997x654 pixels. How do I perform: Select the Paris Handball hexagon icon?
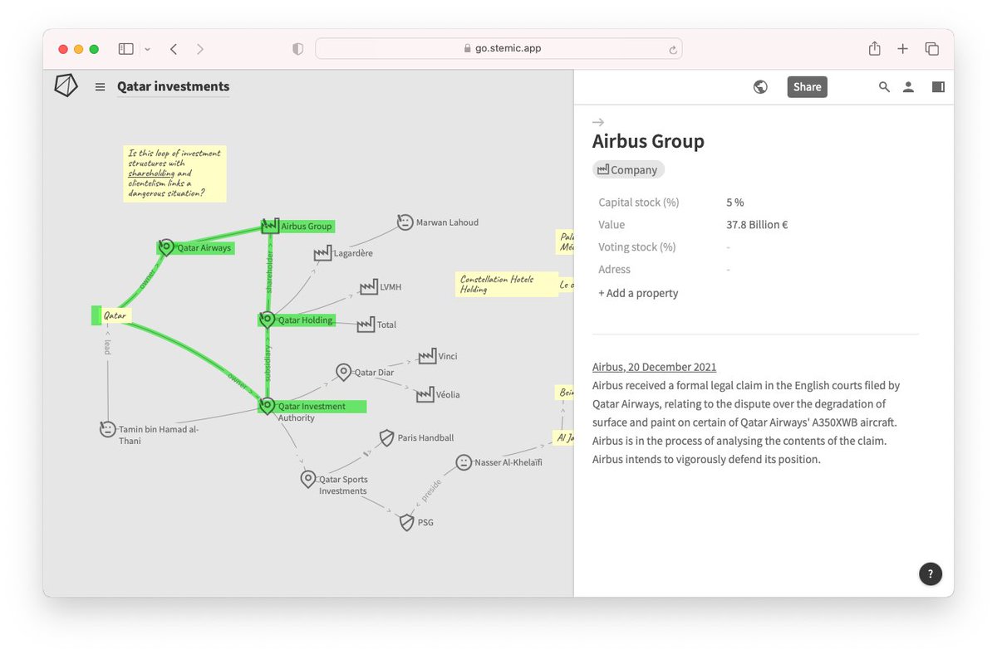pyautogui.click(x=386, y=437)
